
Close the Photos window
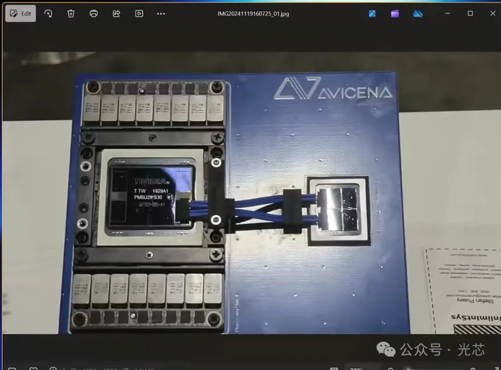pyautogui.click(x=493, y=13)
